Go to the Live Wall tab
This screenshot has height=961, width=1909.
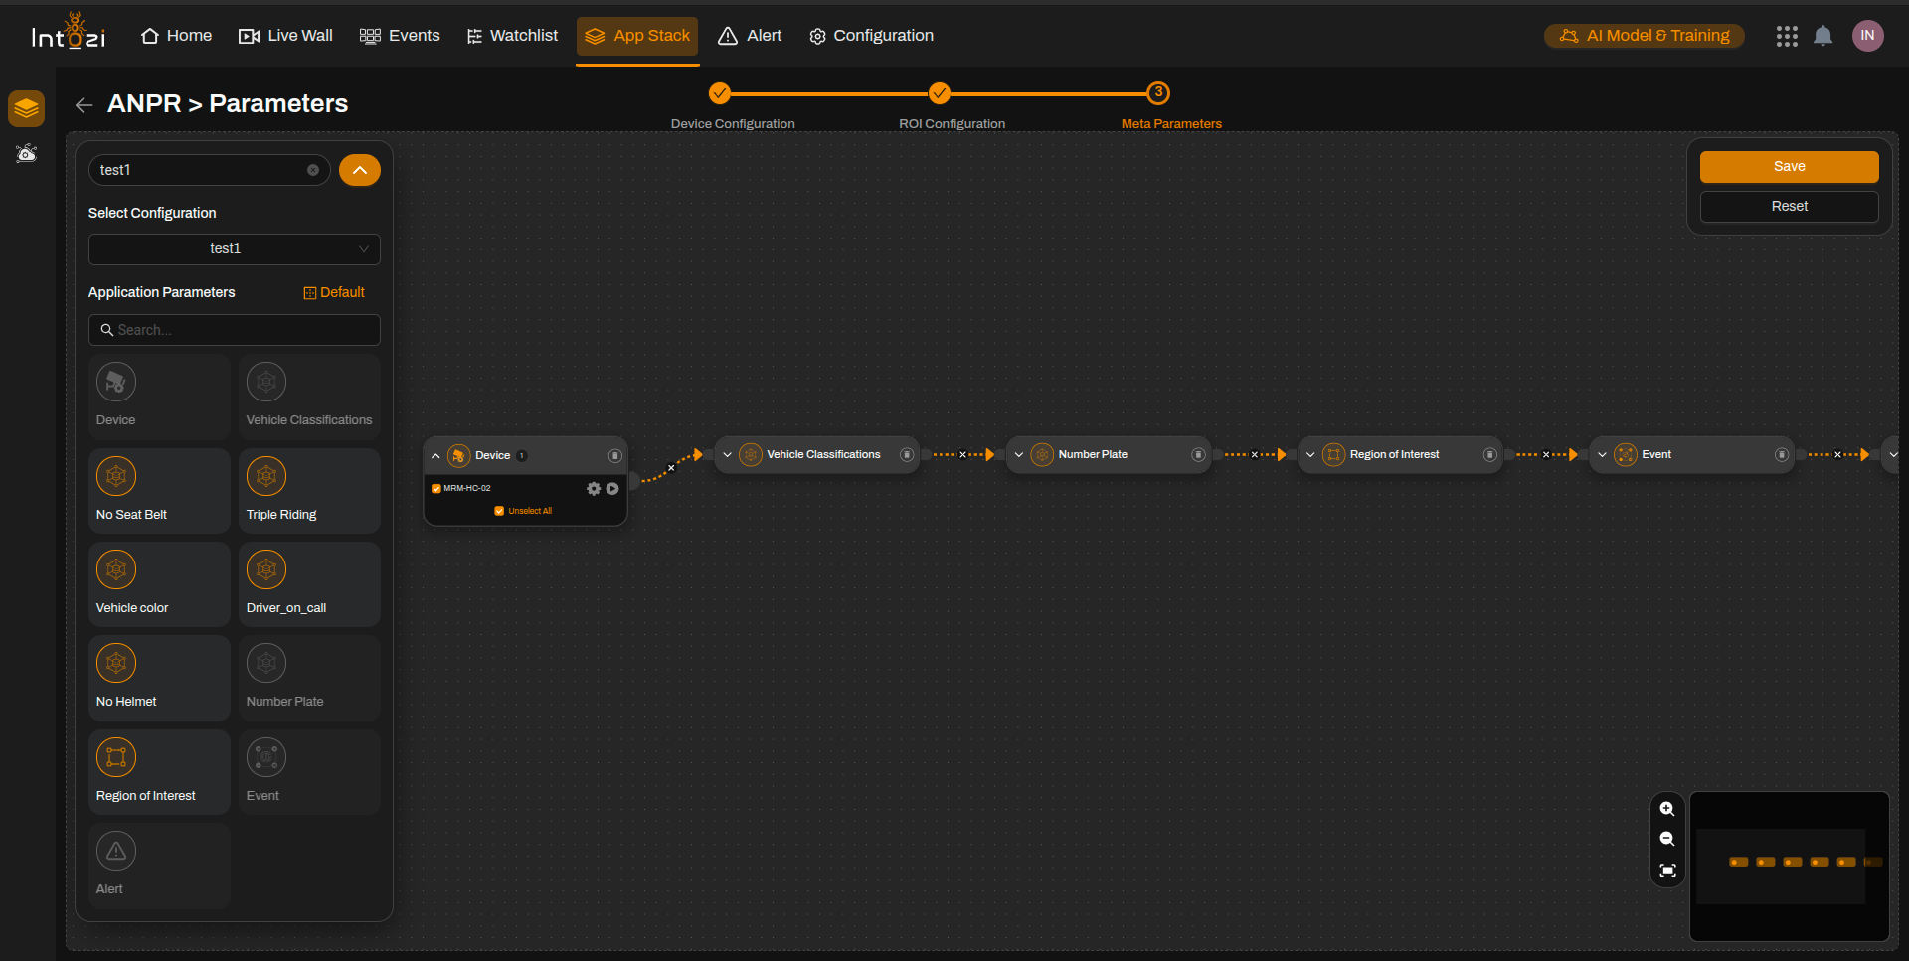tap(285, 36)
